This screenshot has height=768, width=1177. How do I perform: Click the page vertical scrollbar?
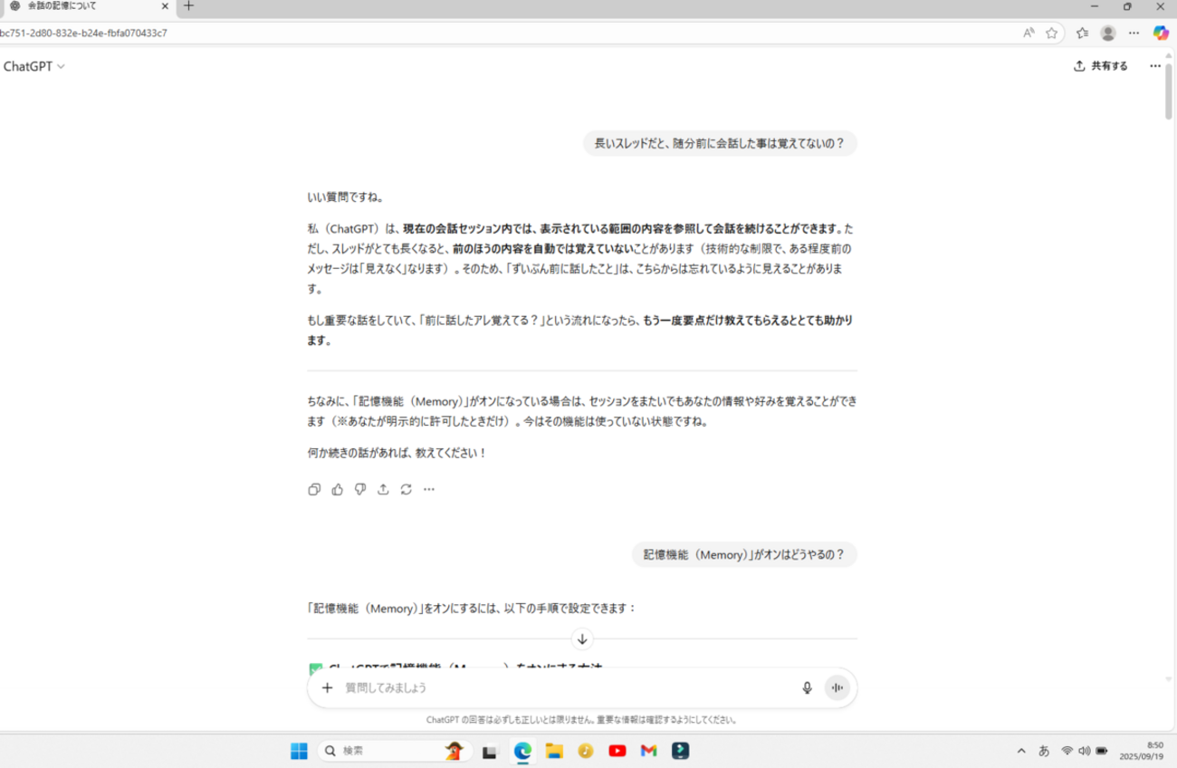pos(1169,91)
